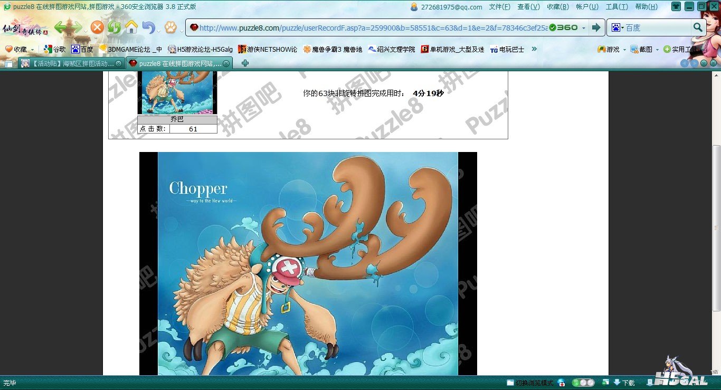Switch browsing mode via 切换浏览模式
This screenshot has width=721, height=390.
(530, 383)
